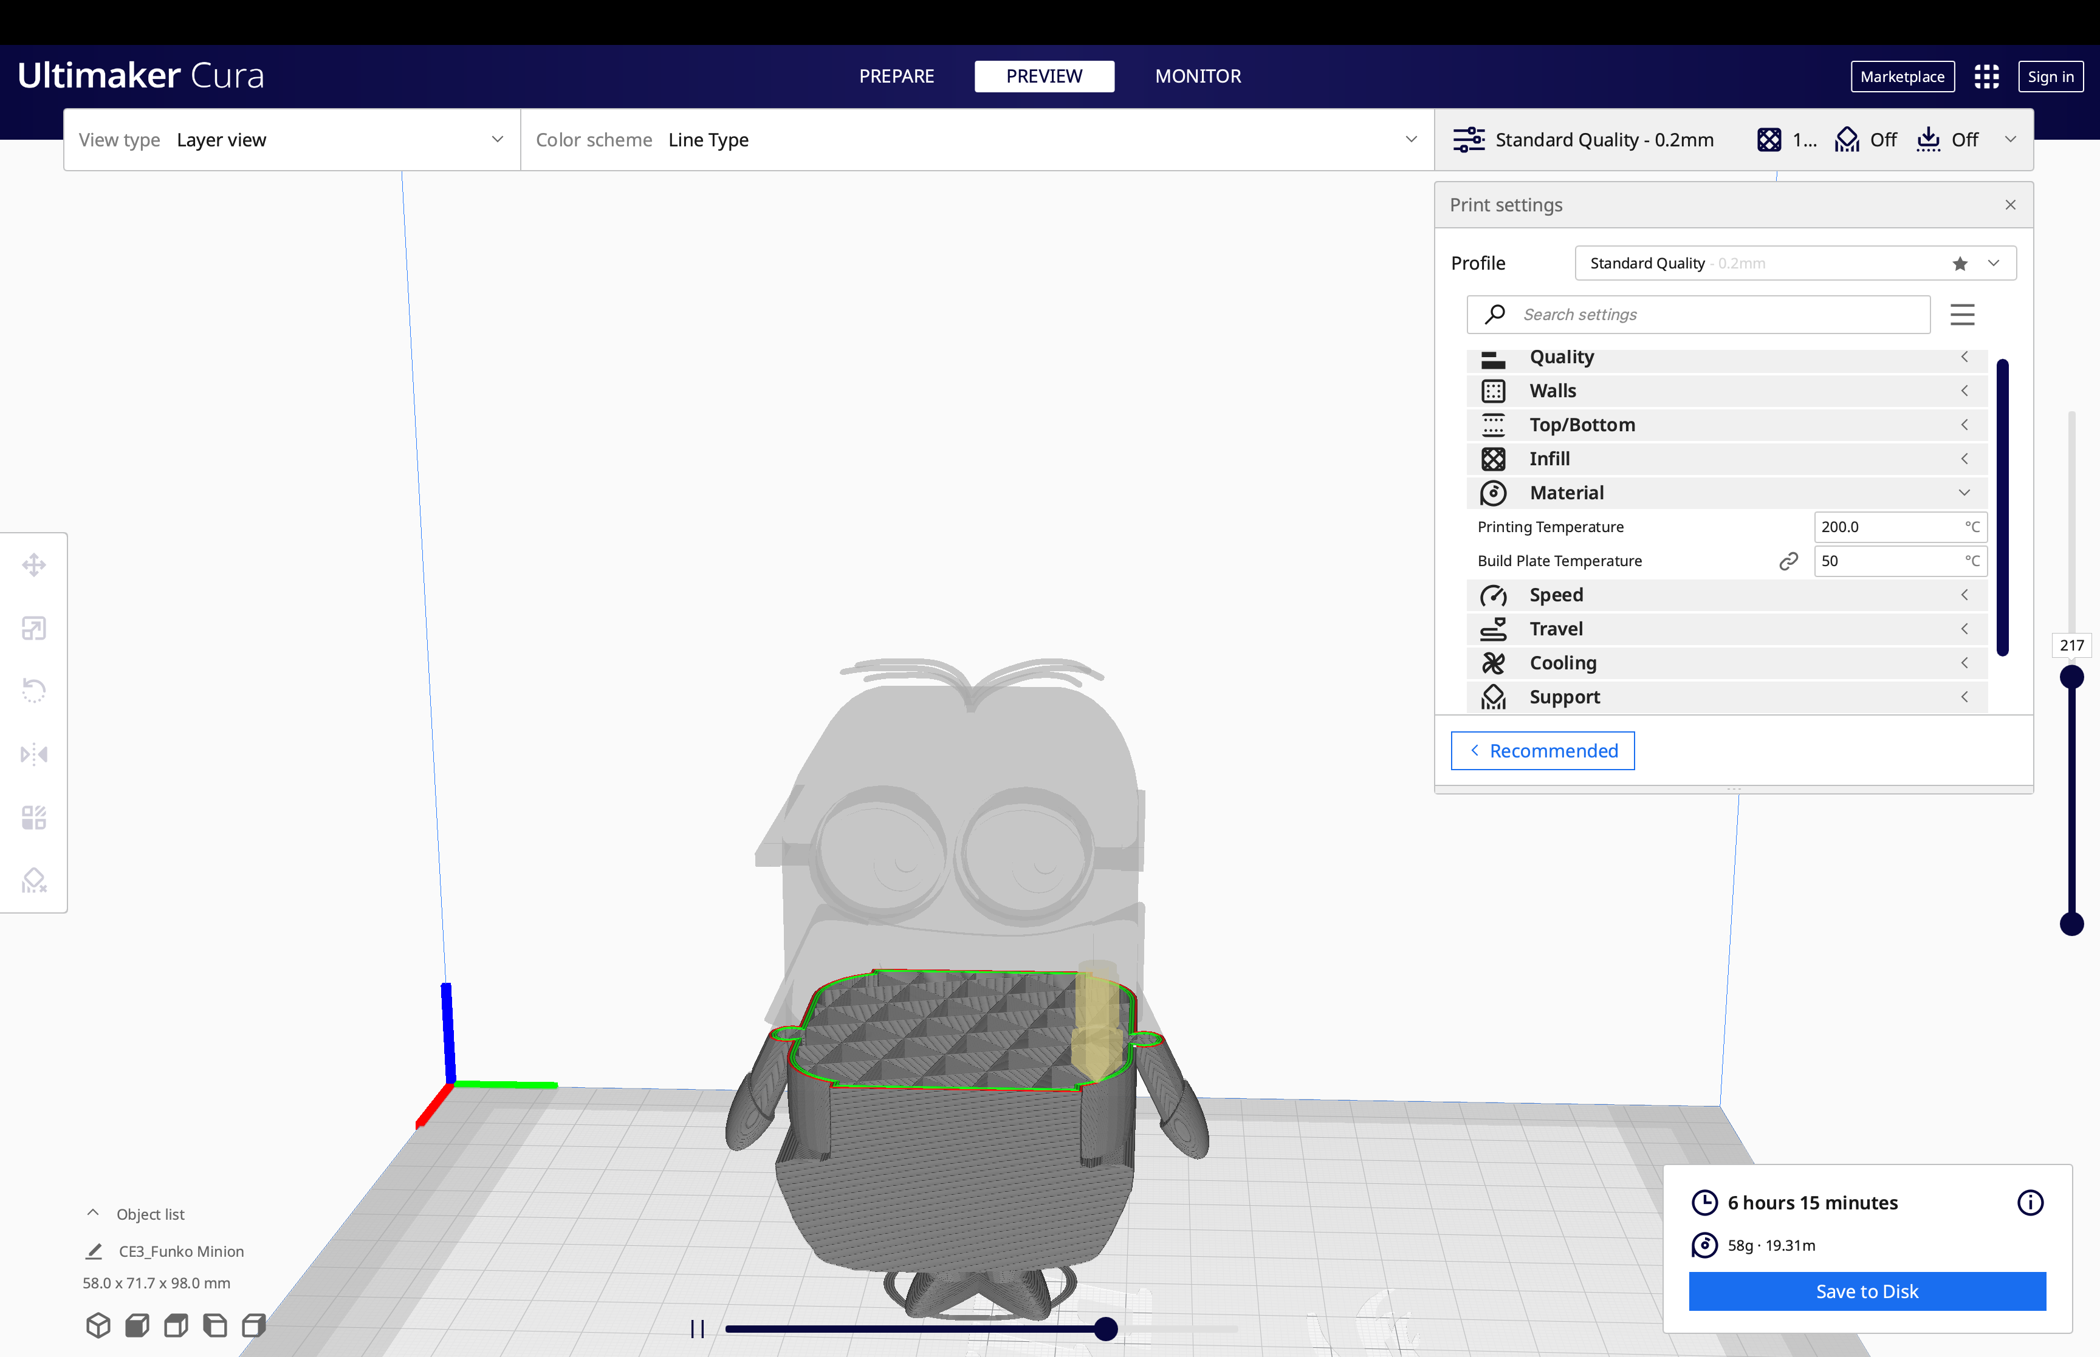Expand the Top/Bottom settings category
The width and height of the screenshot is (2100, 1357).
click(1726, 425)
